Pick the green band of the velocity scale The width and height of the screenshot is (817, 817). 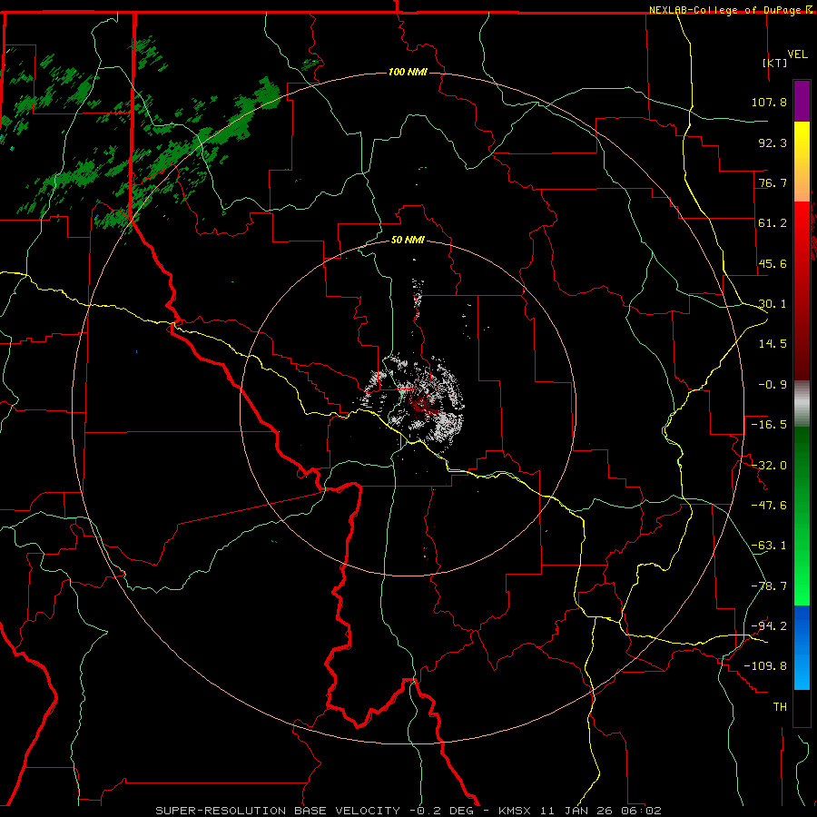pyautogui.click(x=802, y=516)
